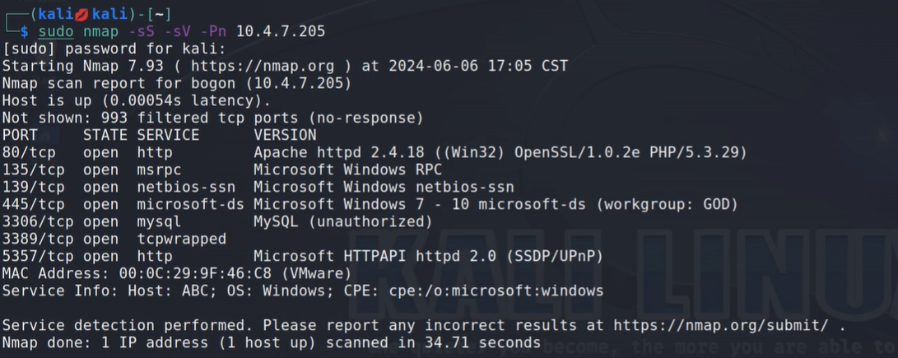This screenshot has width=898, height=358.
Task: Click the tcpwrapped service name
Action: [x=181, y=239]
